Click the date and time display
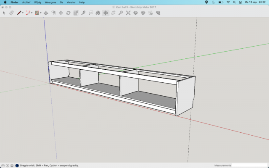The width and height of the screenshot is (269, 168). pyautogui.click(x=255, y=2)
